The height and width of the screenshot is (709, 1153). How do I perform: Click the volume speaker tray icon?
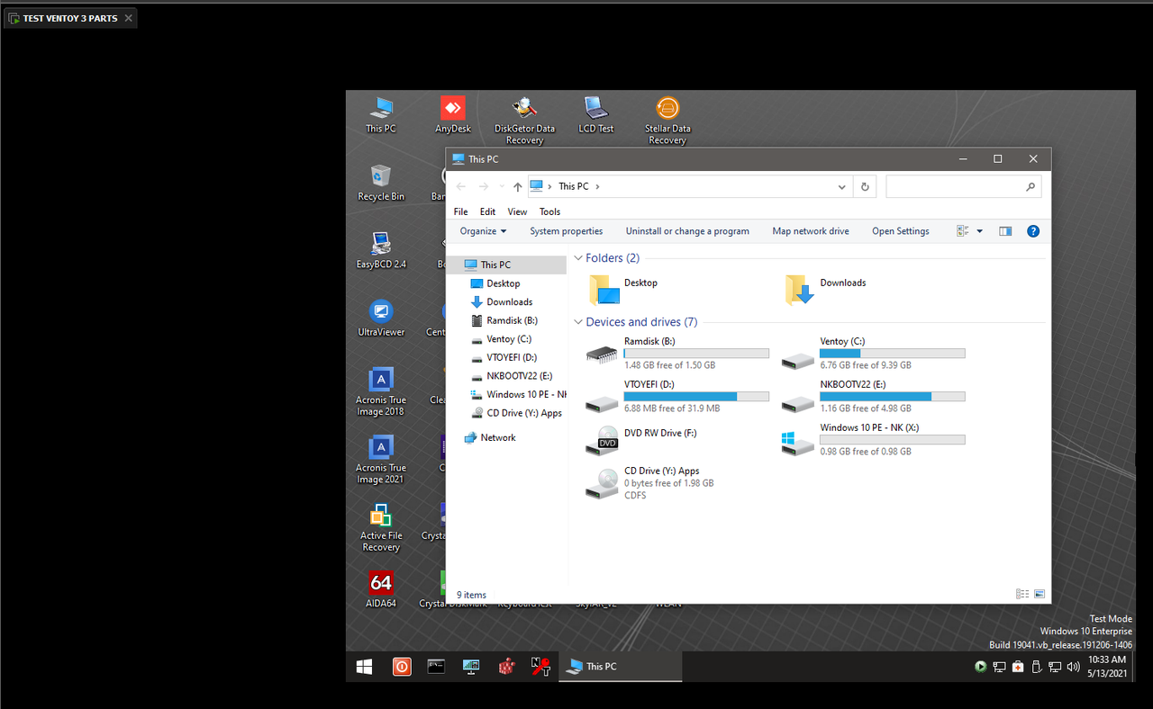(1072, 667)
